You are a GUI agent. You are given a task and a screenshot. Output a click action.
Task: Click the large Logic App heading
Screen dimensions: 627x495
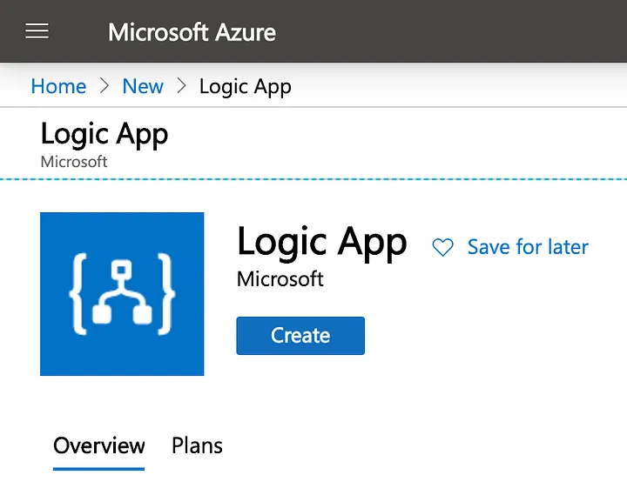click(x=321, y=242)
